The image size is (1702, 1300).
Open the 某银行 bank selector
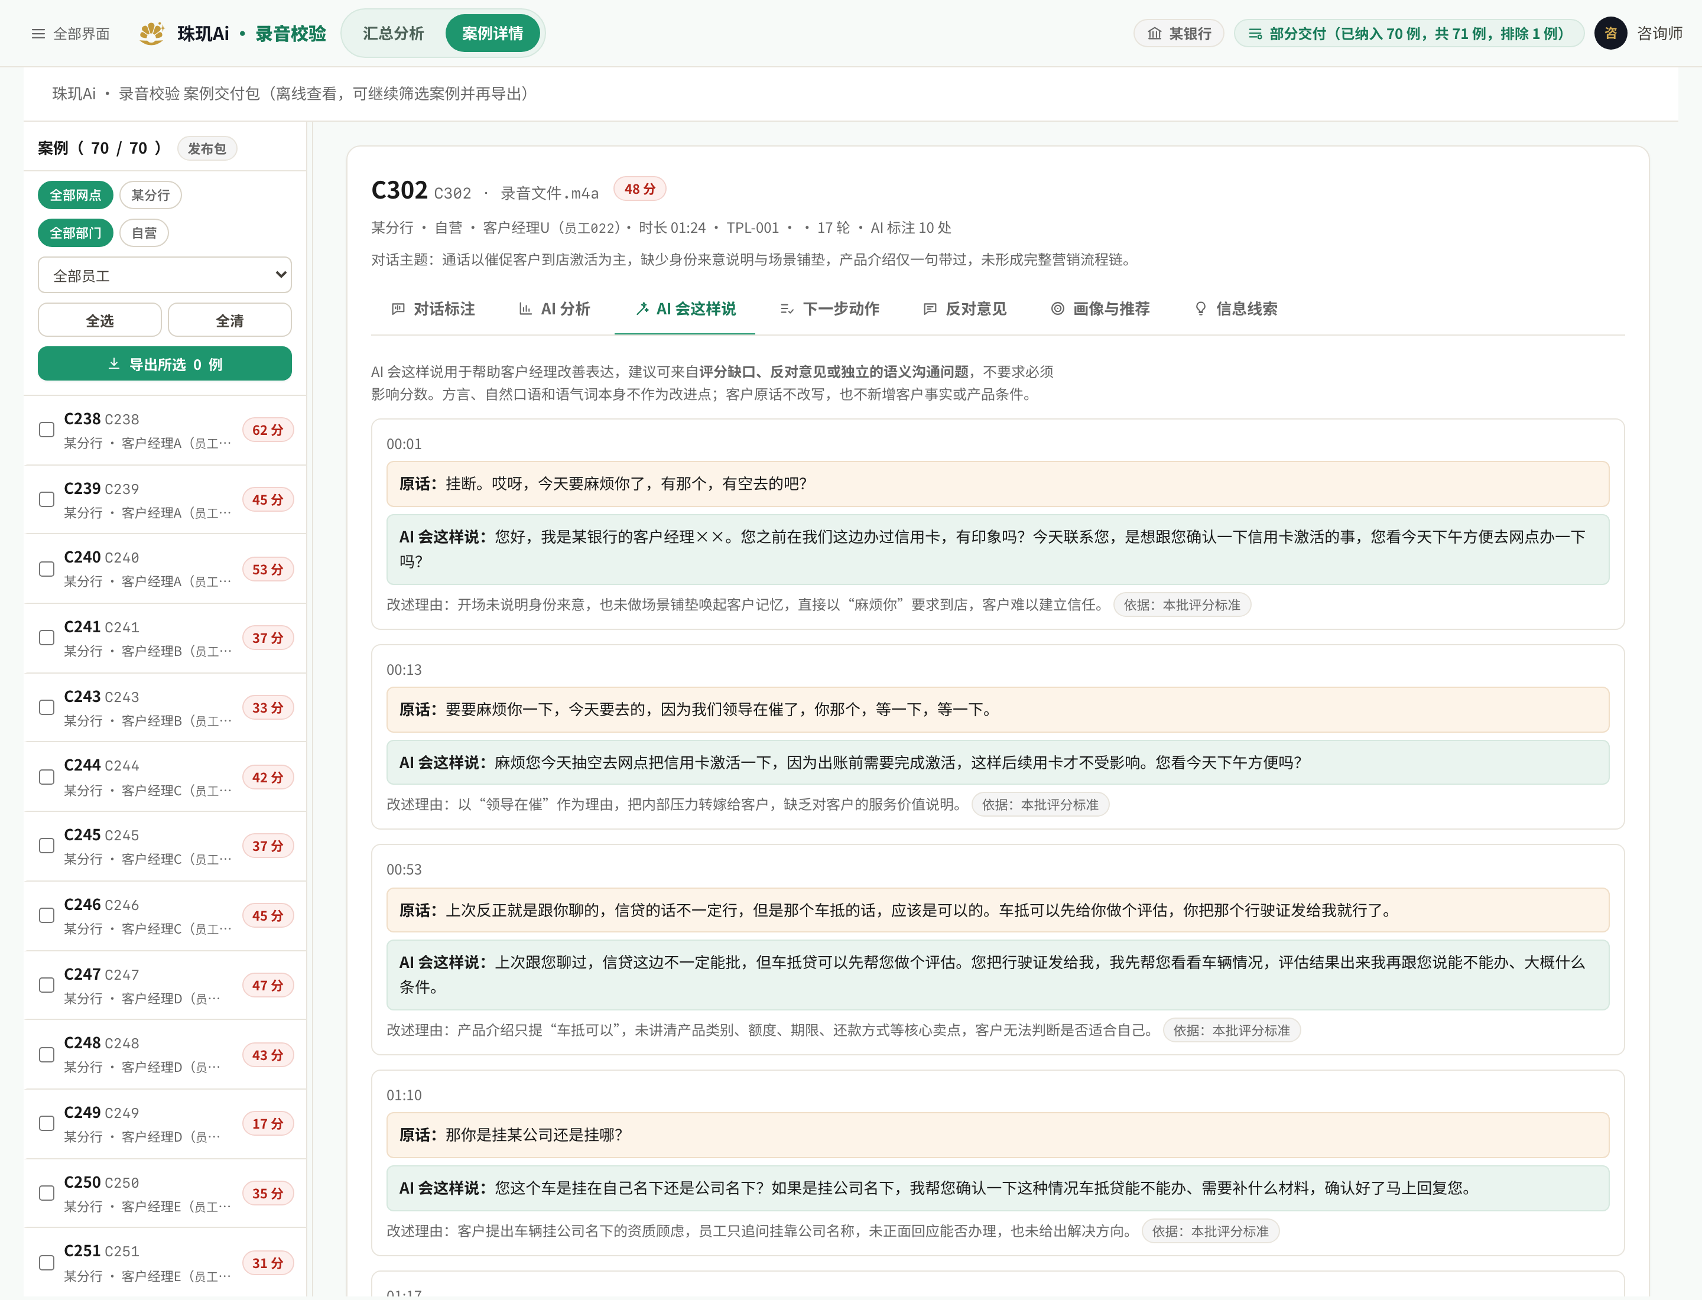pos(1179,33)
